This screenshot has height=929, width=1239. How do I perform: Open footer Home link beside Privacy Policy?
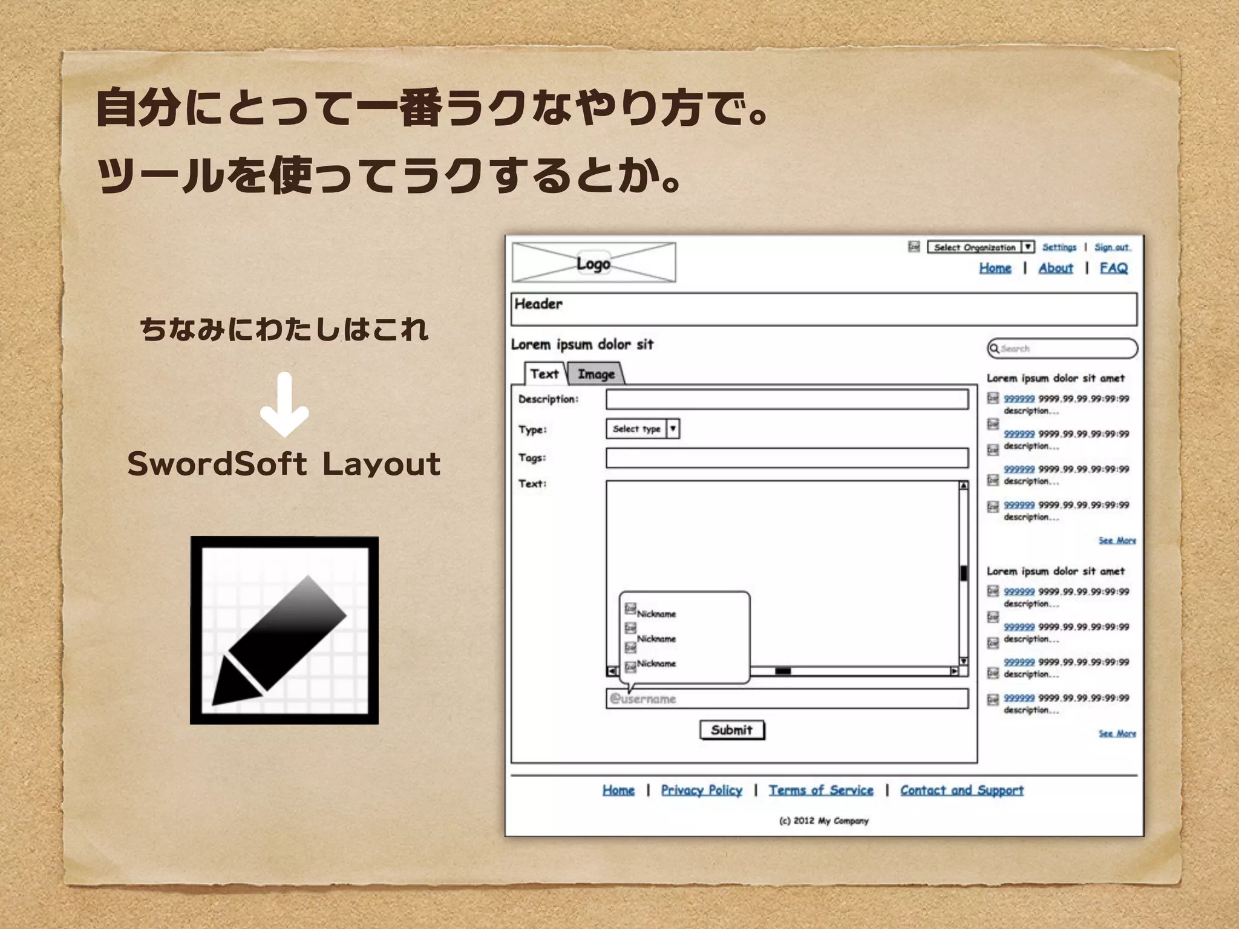point(618,790)
